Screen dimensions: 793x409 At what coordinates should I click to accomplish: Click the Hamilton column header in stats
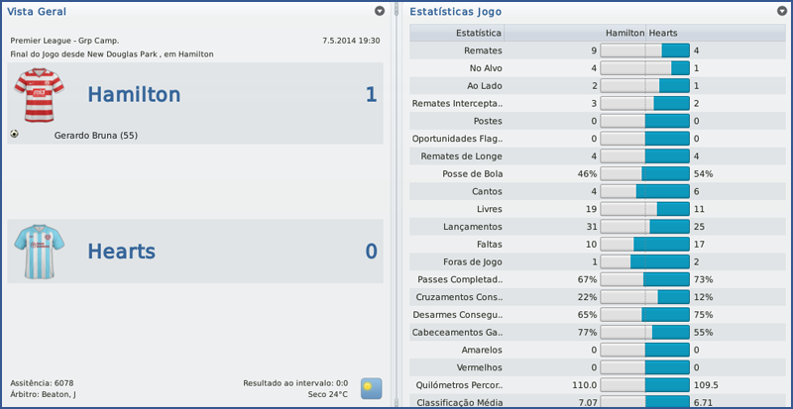tap(622, 33)
